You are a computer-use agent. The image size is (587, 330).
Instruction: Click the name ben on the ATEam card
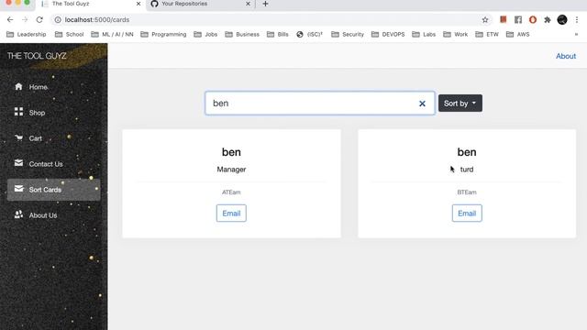tap(231, 152)
